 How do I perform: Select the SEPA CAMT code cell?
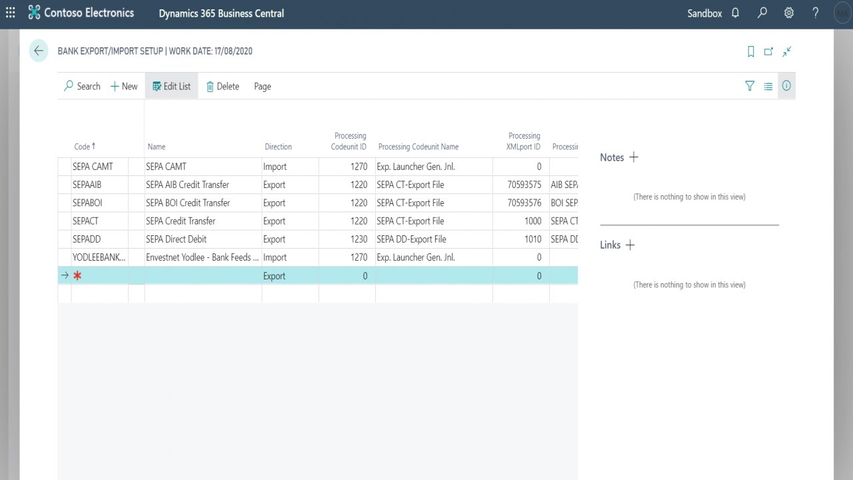click(x=100, y=167)
